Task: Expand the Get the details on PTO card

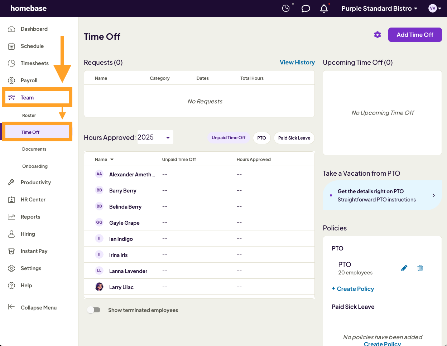Action: pos(433,195)
